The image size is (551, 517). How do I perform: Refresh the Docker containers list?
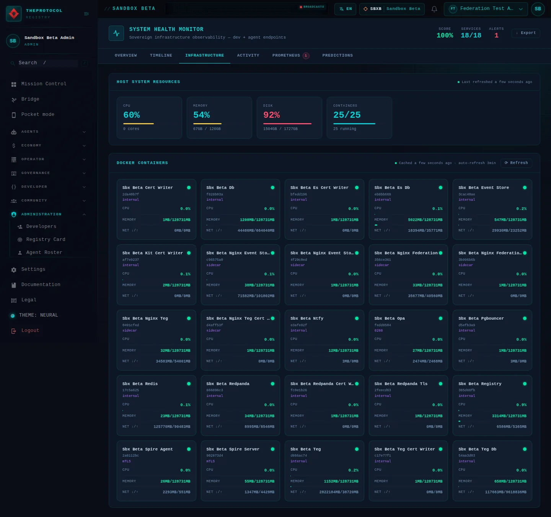point(516,163)
